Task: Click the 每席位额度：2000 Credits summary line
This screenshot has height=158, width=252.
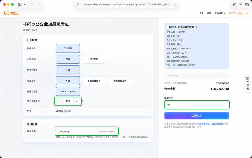Action: [179, 48]
